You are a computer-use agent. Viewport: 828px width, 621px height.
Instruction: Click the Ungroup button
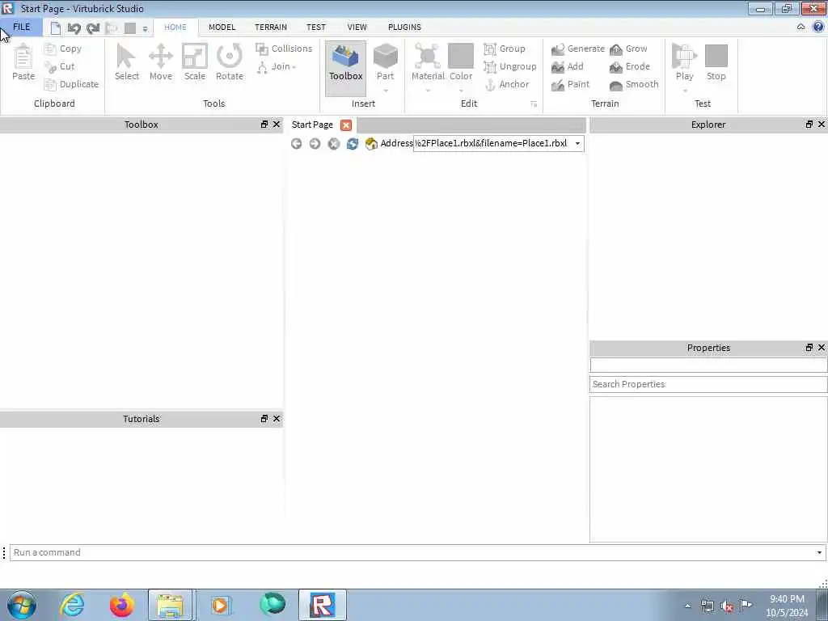510,66
